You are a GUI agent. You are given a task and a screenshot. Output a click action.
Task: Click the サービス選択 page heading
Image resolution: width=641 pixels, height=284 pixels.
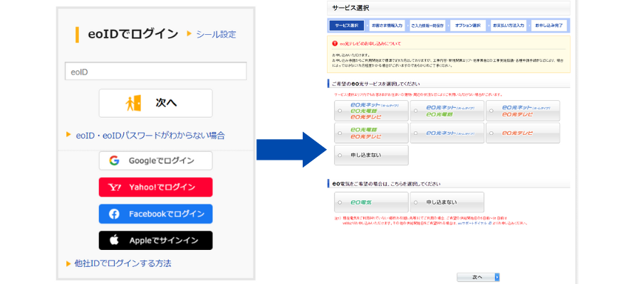tap(351, 8)
